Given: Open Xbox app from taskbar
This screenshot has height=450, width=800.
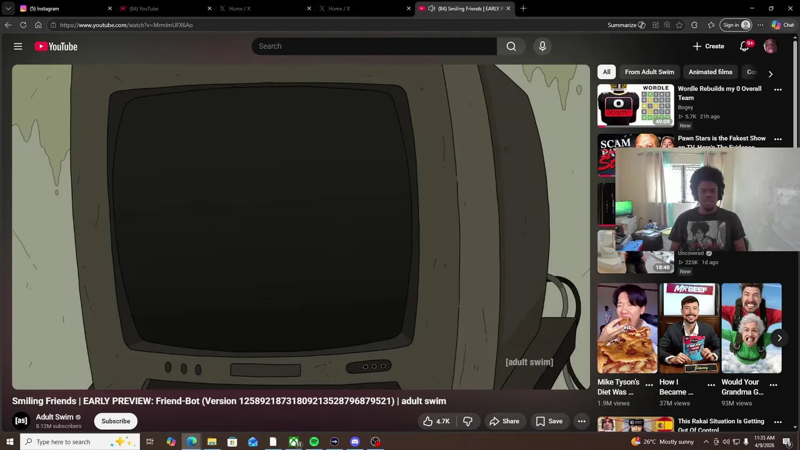Looking at the screenshot, I should click(x=294, y=442).
